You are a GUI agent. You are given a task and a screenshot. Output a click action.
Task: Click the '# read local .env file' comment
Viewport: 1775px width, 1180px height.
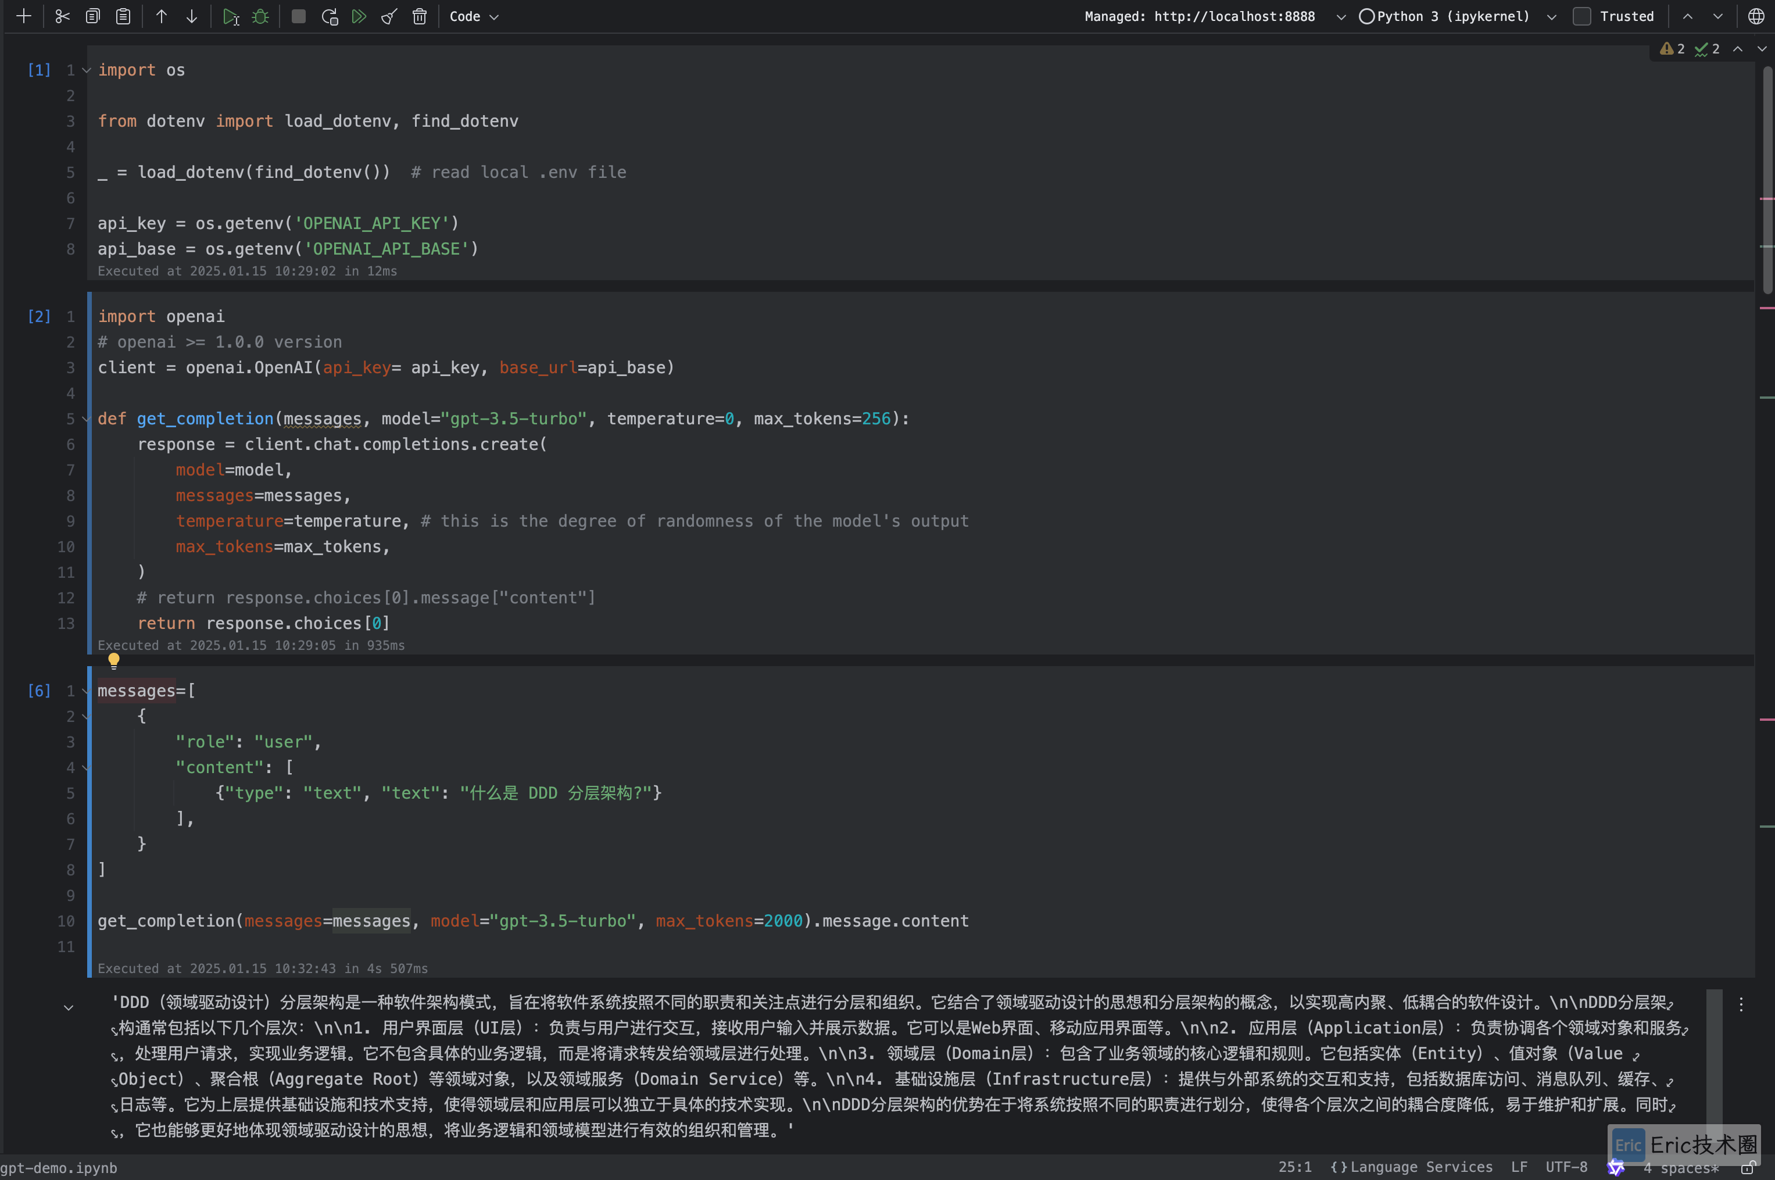coord(518,172)
